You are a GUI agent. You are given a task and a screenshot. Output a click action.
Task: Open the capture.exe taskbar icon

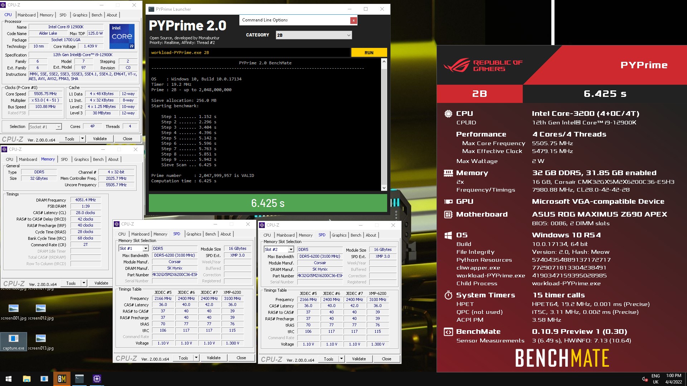tap(44, 379)
